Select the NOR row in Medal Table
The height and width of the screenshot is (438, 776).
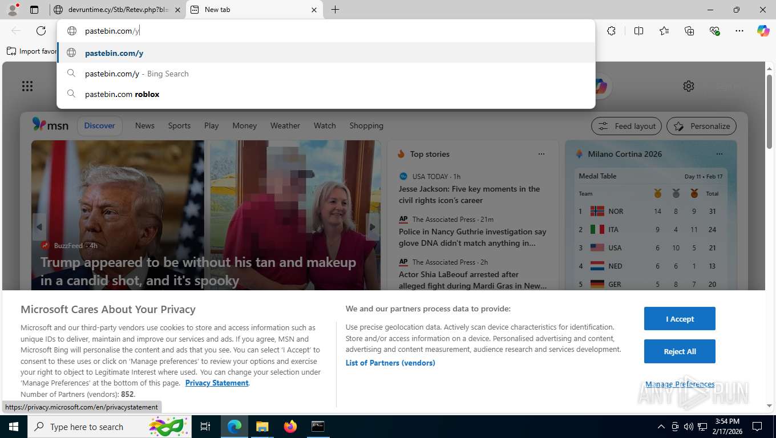650,211
